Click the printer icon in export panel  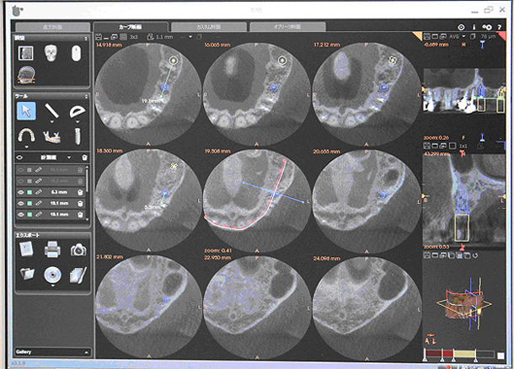coord(51,249)
